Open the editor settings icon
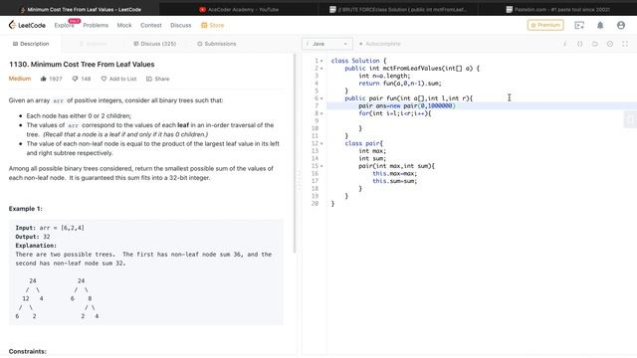The width and height of the screenshot is (637, 358). 610,44
